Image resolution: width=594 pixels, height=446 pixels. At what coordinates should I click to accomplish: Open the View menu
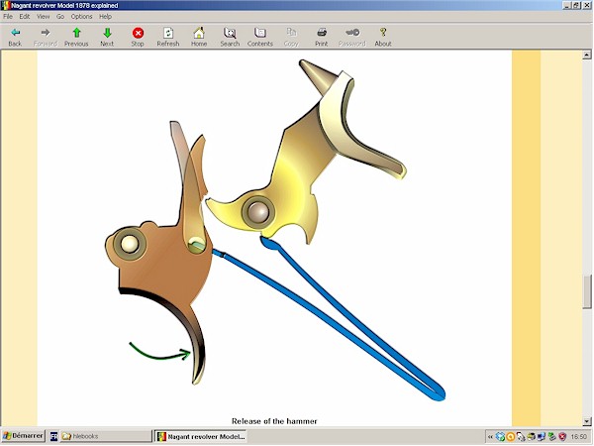click(x=43, y=16)
